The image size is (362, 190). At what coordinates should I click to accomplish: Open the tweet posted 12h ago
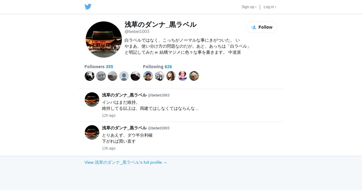(x=181, y=105)
